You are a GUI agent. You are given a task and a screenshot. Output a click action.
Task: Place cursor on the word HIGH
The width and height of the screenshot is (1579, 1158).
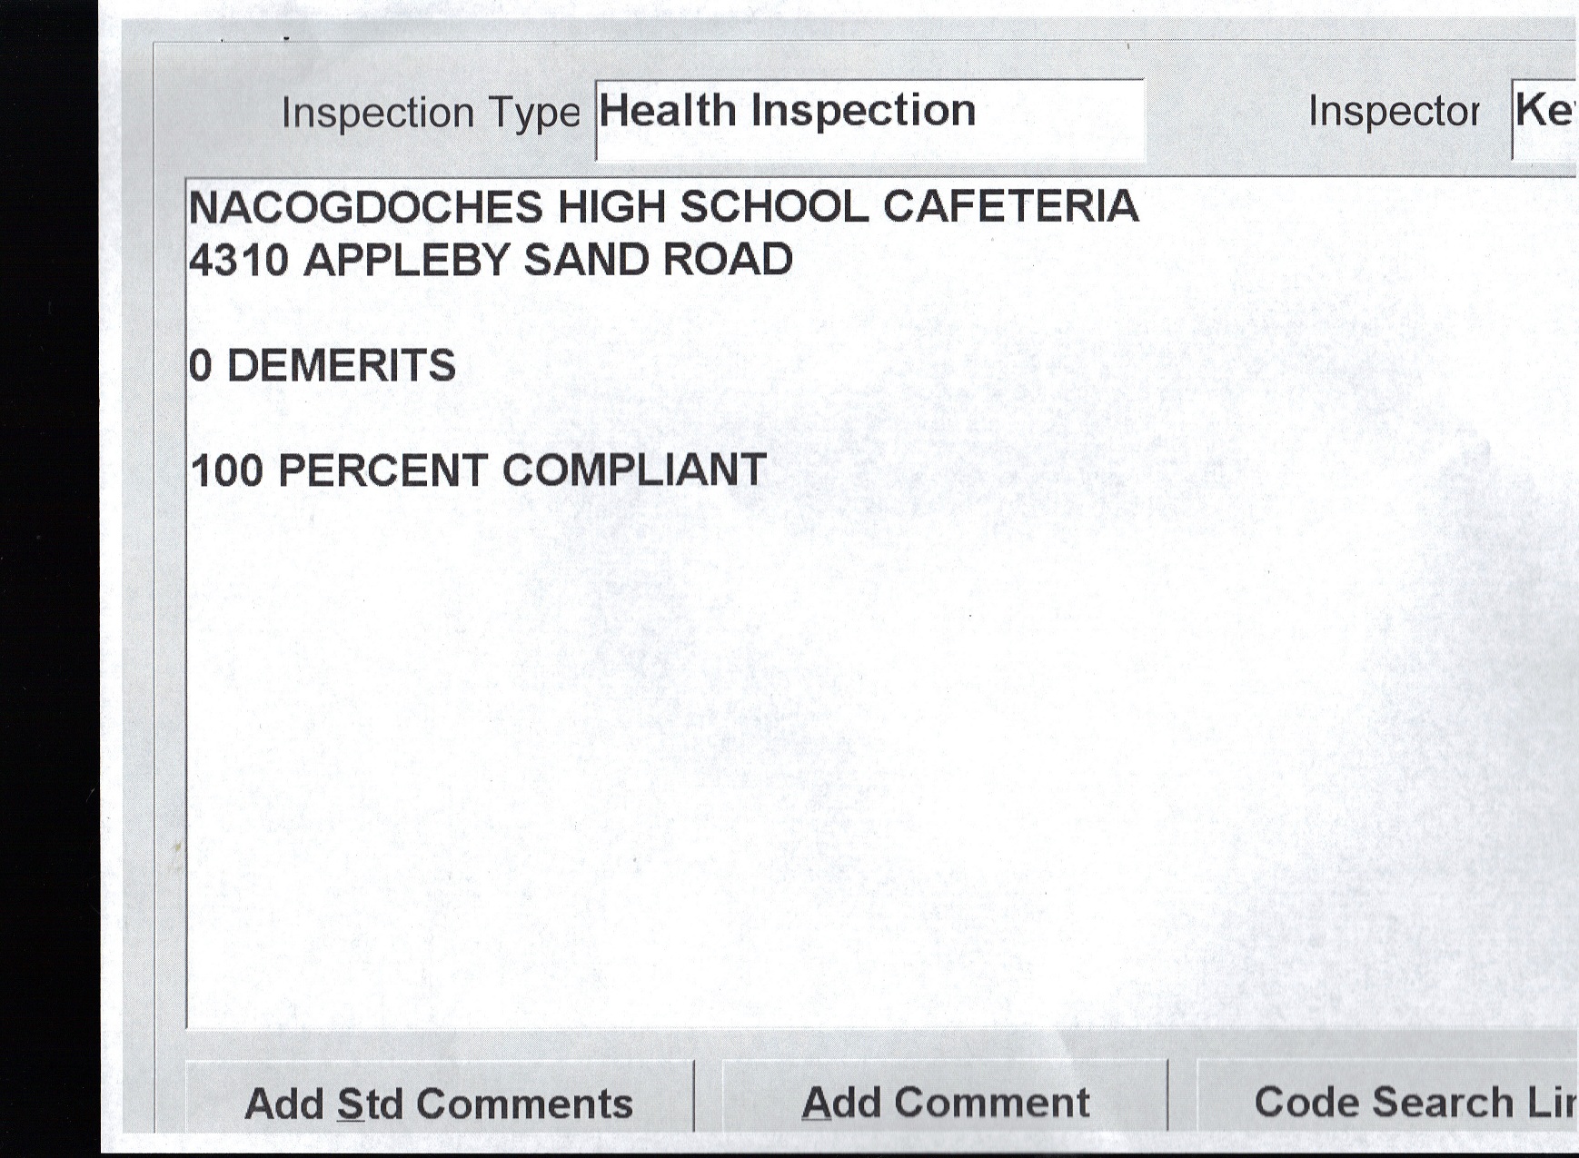611,207
